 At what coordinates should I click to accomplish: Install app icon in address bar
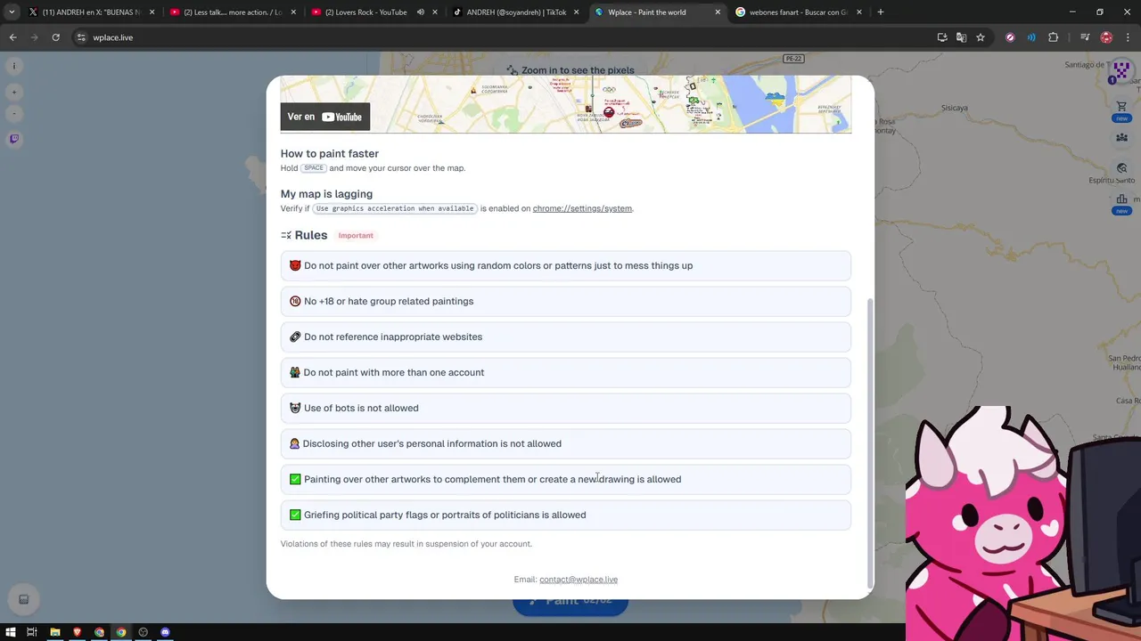(x=942, y=37)
